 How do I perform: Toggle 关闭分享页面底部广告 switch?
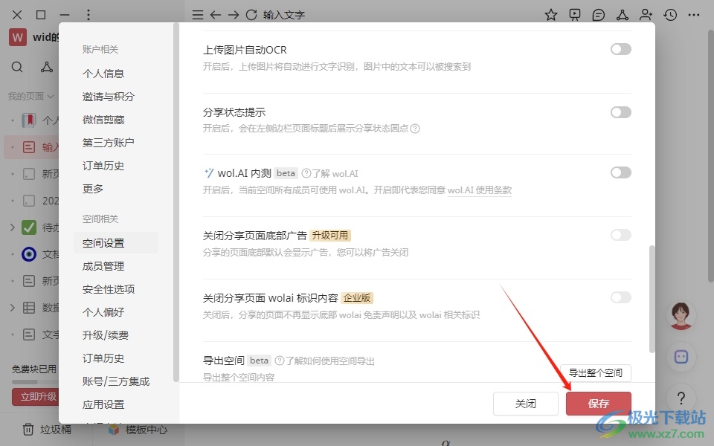pos(620,235)
